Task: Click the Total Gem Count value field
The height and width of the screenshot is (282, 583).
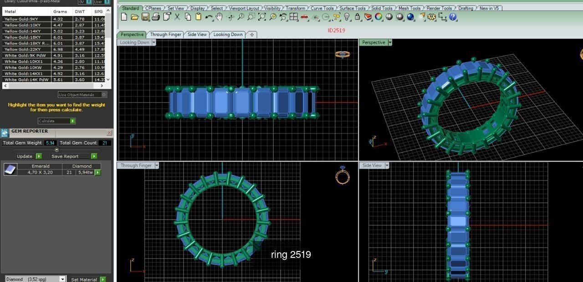Action: [x=104, y=143]
